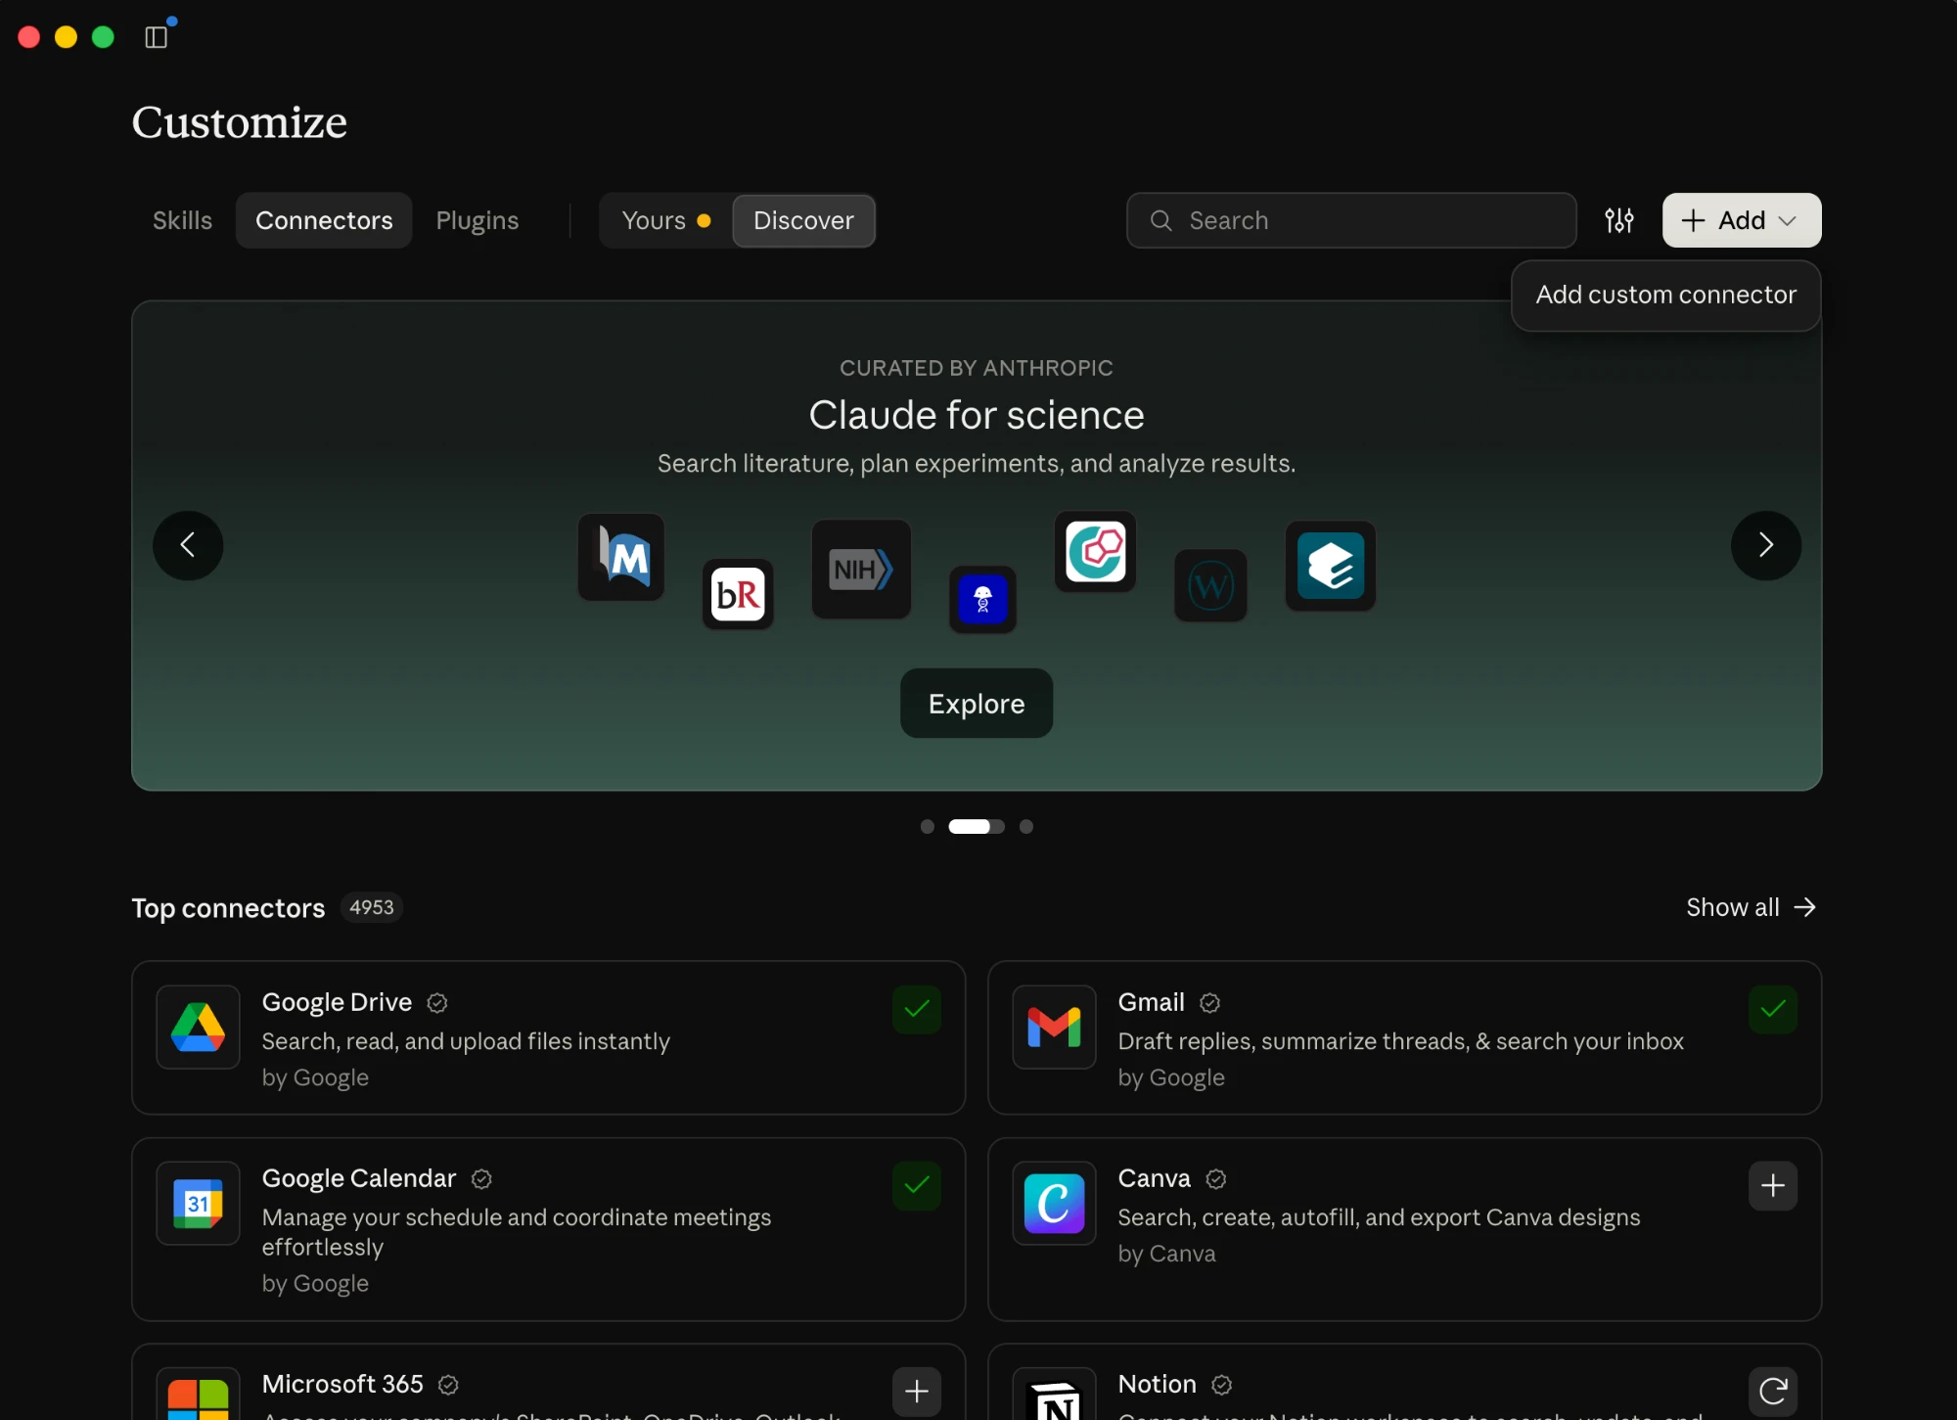Click the Google Drive logo

point(199,1027)
